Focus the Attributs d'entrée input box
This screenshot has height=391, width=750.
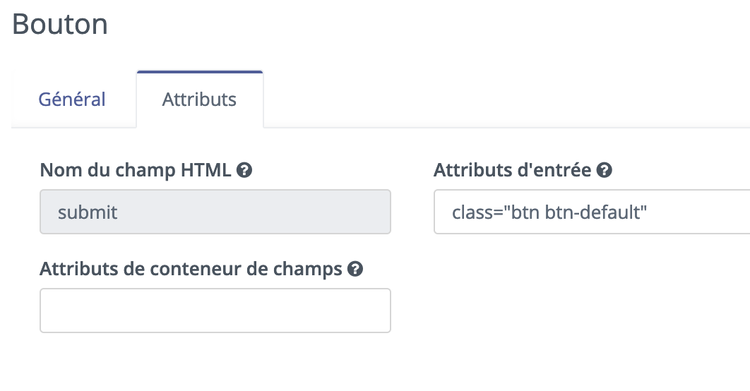pyautogui.click(x=592, y=212)
